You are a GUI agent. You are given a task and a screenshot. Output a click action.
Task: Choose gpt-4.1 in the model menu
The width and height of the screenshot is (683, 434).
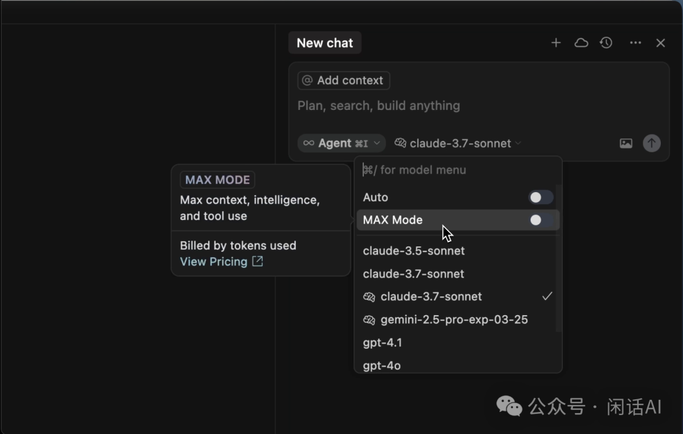click(383, 342)
